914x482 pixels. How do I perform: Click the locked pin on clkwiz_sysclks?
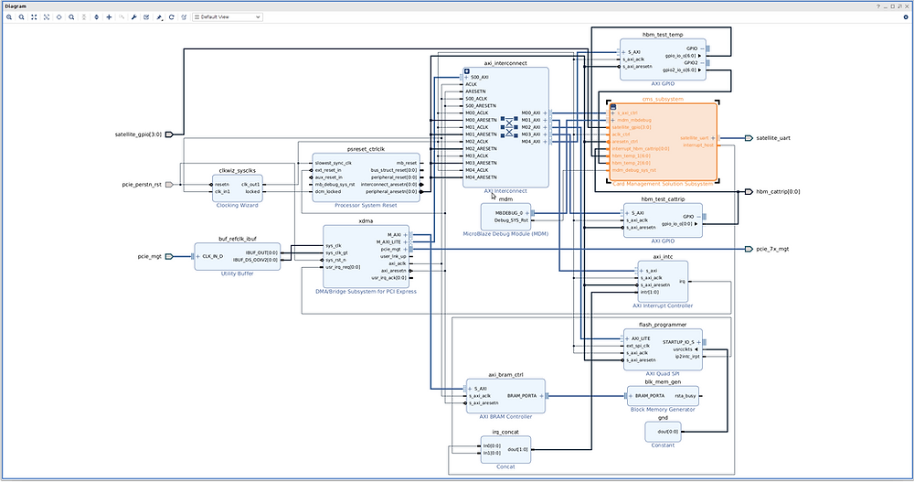[252, 191]
